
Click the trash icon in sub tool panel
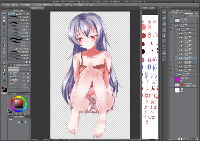[x=29, y=62]
